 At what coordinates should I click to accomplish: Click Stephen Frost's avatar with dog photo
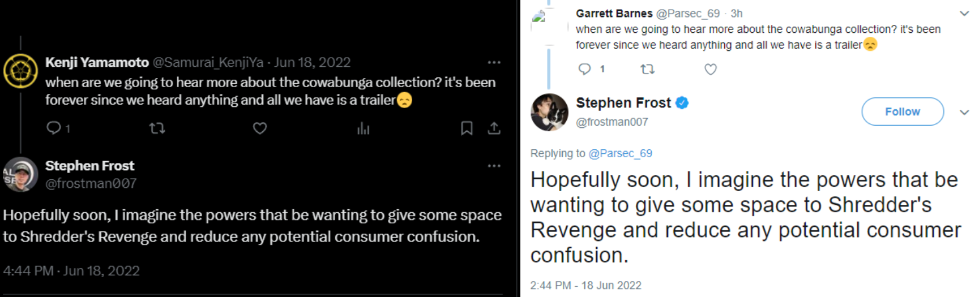coord(549,112)
